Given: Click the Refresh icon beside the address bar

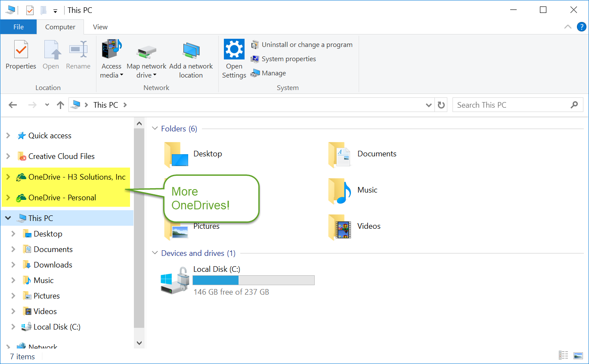Looking at the screenshot, I should click(x=441, y=105).
